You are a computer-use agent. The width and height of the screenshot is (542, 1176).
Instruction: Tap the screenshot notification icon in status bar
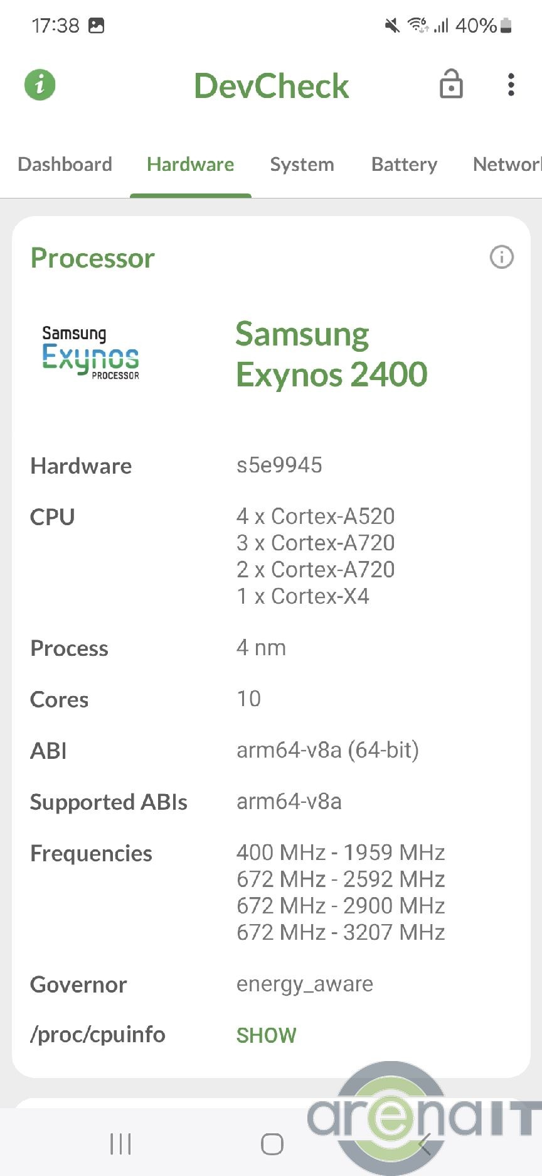(97, 26)
